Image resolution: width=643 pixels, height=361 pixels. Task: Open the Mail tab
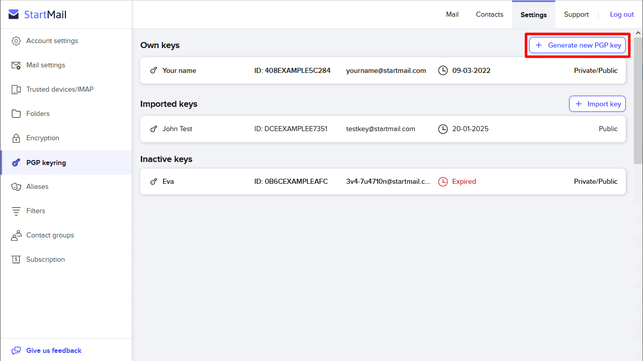452,15
